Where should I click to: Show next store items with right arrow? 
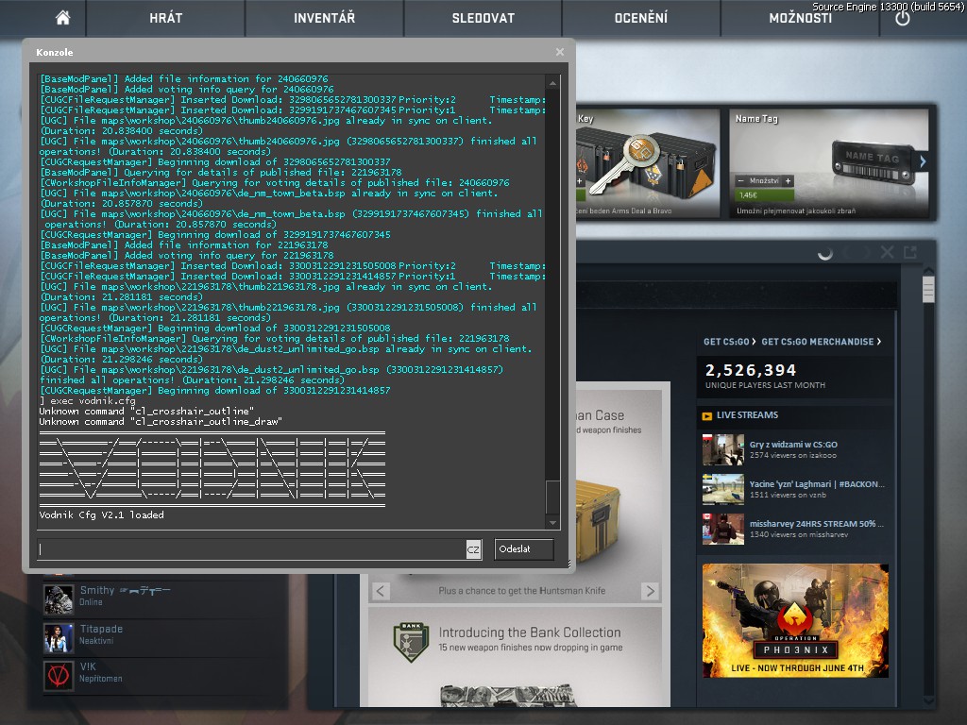923,161
